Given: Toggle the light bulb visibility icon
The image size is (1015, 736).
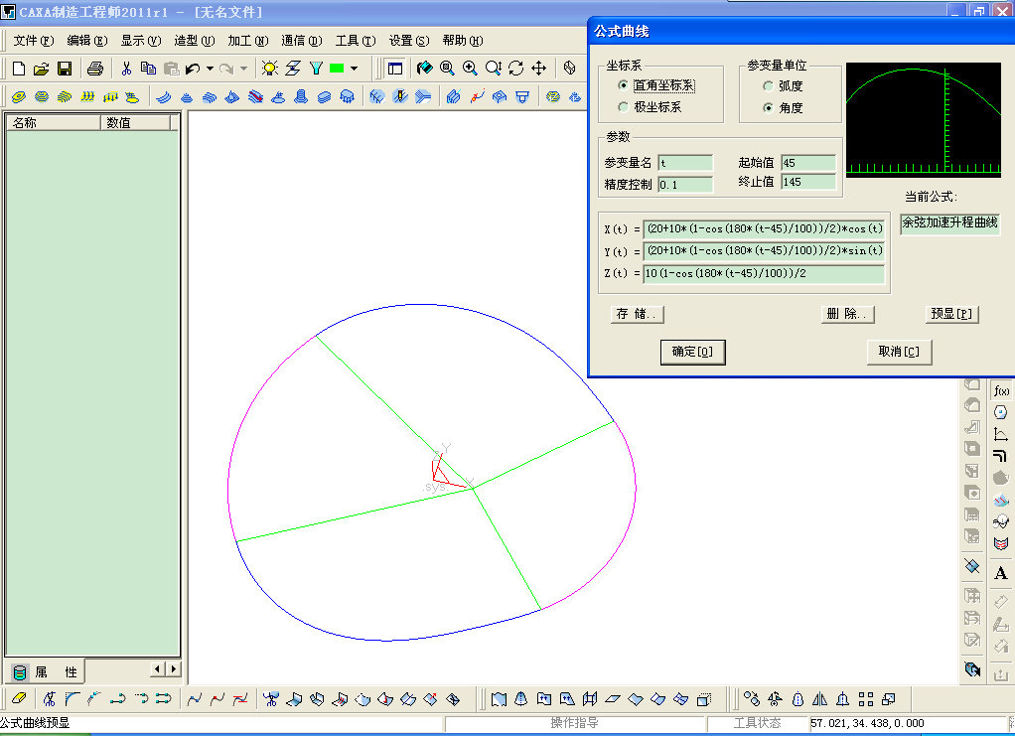Looking at the screenshot, I should point(270,68).
